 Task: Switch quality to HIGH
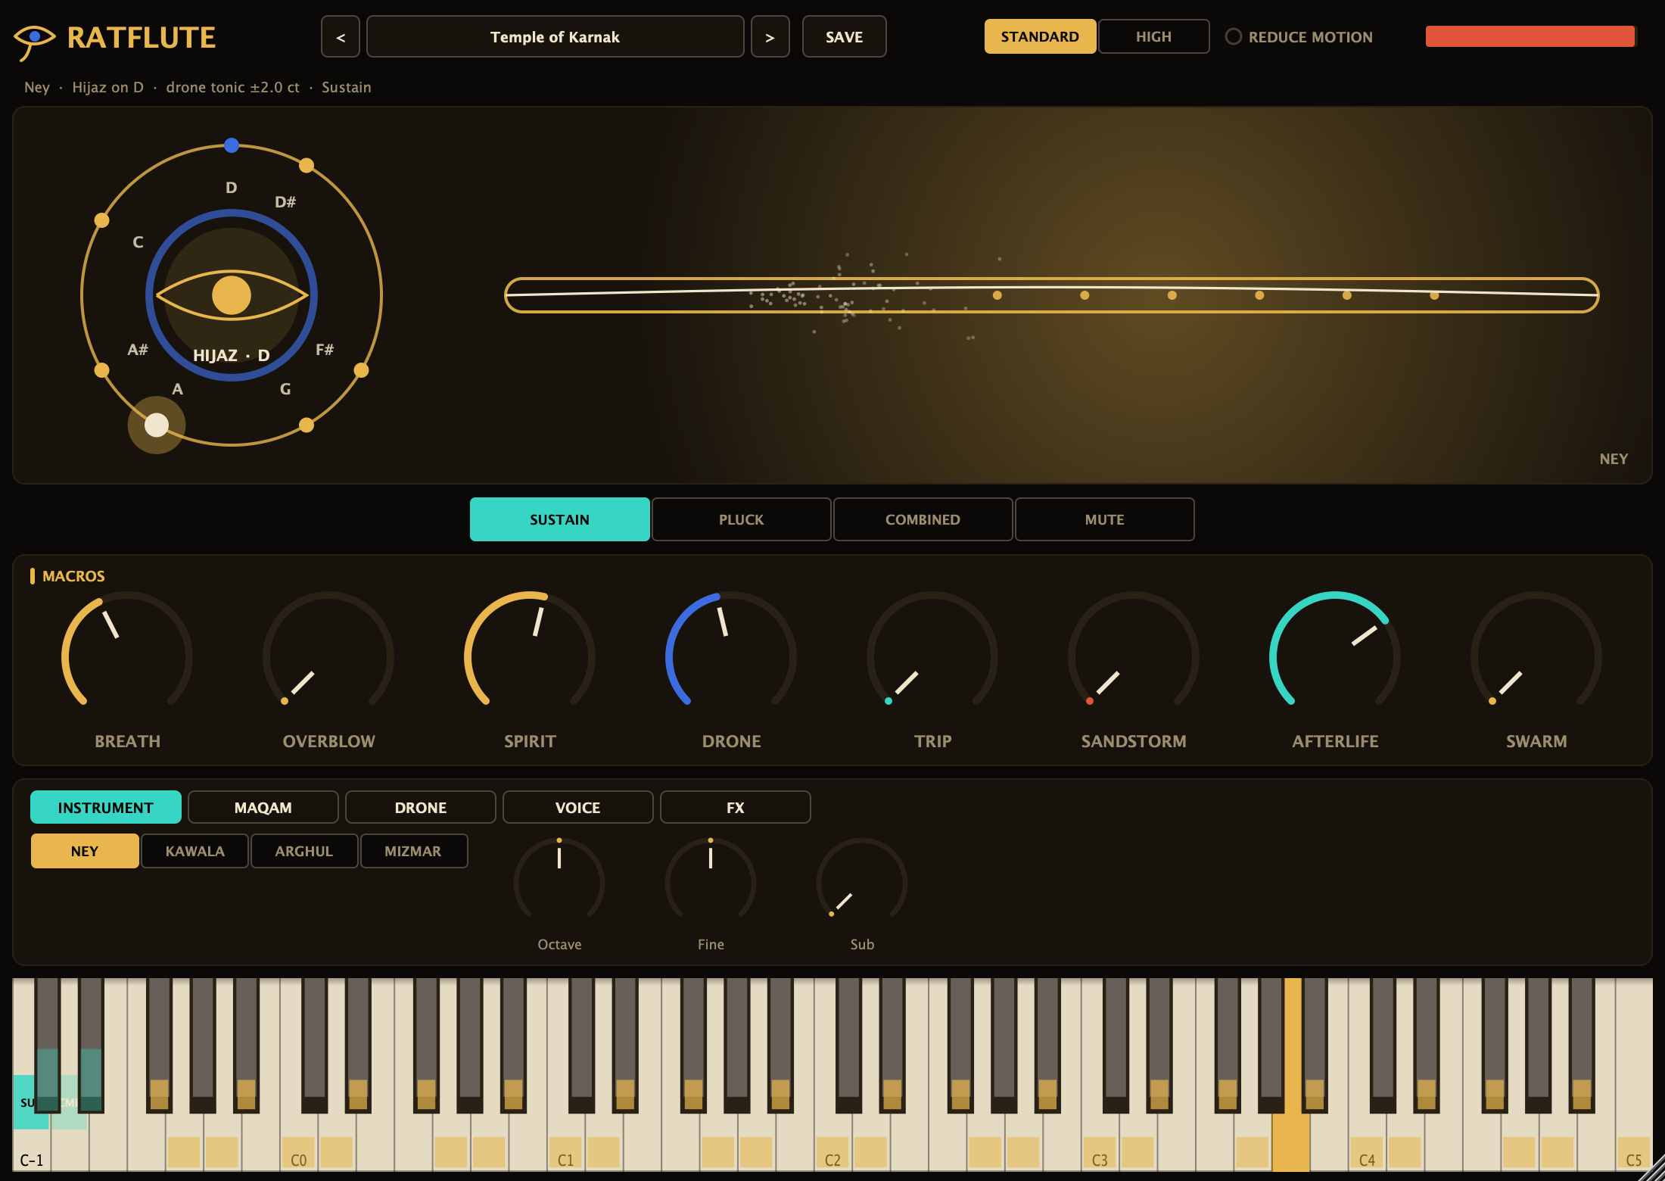coord(1153,36)
